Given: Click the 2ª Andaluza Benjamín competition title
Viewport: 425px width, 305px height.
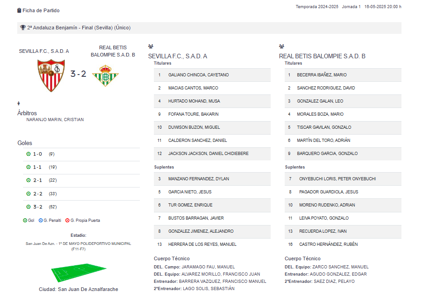Looking at the screenshot, I should [x=79, y=28].
